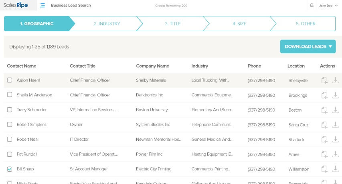Click copy icon for Pat Rundall
This screenshot has width=342, height=184.
[324, 154]
